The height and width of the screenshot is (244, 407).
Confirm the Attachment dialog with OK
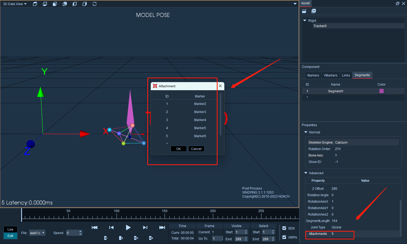pyautogui.click(x=179, y=149)
